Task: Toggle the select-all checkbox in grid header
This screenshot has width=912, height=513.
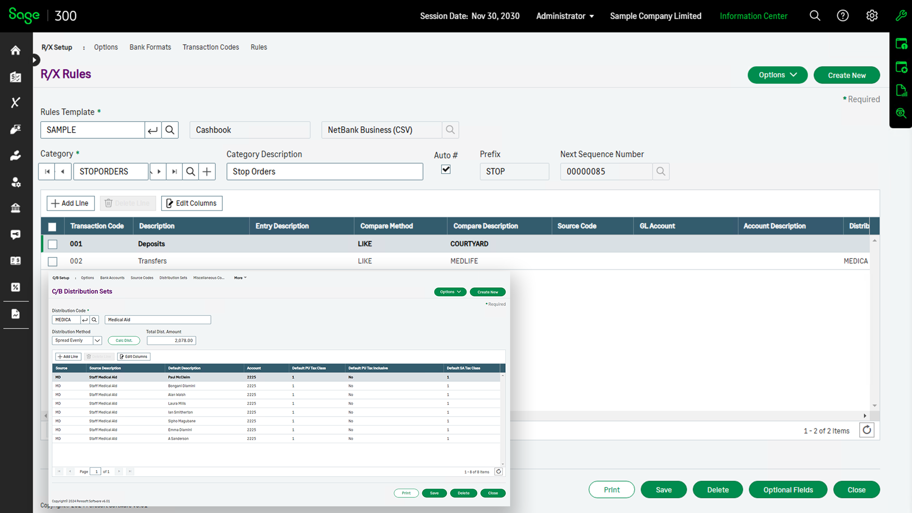Action: [52, 227]
